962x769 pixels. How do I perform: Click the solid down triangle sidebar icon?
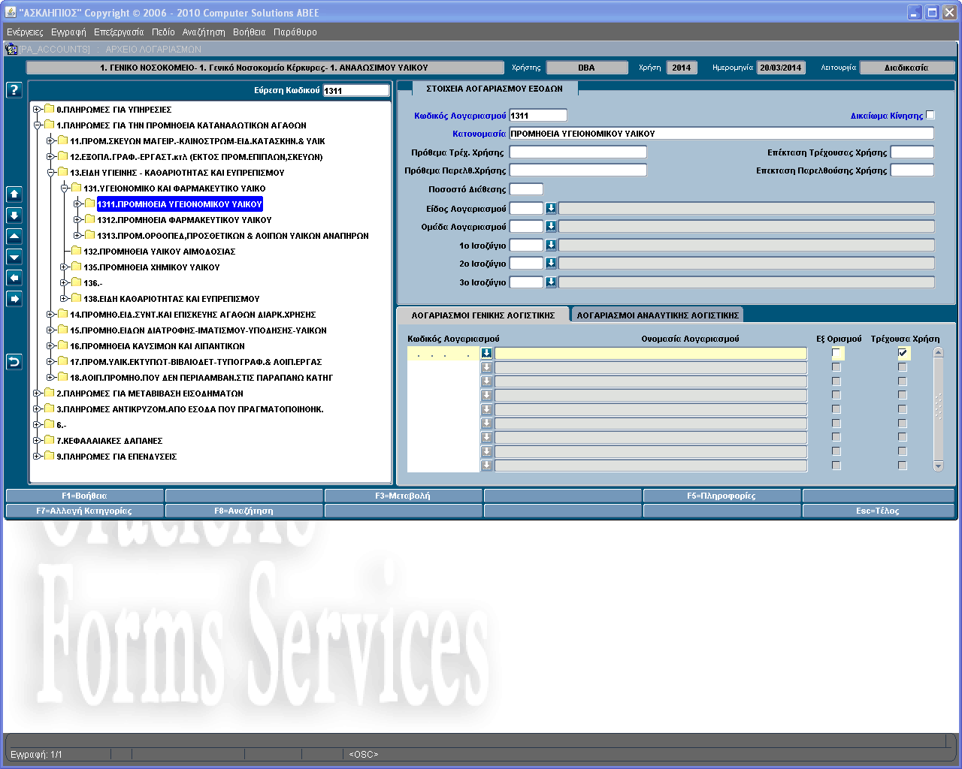click(14, 257)
